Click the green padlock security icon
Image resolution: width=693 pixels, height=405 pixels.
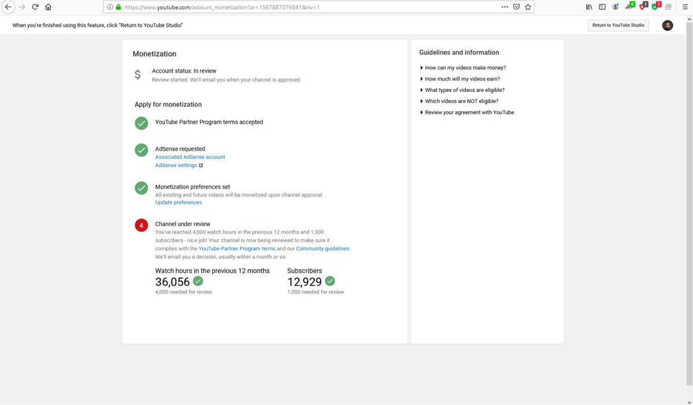point(118,8)
